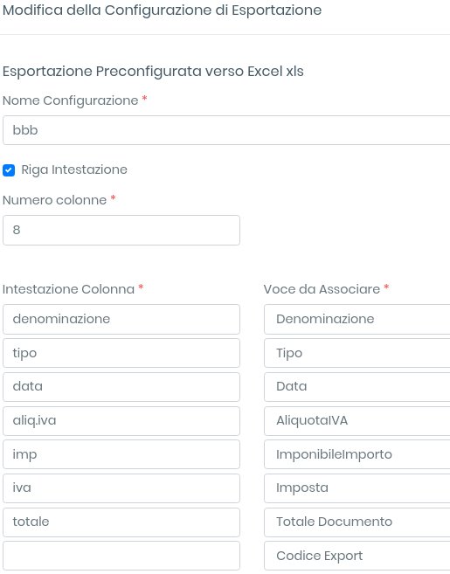Open the Imposta association dropdown
The image size is (450, 574).
click(357, 488)
